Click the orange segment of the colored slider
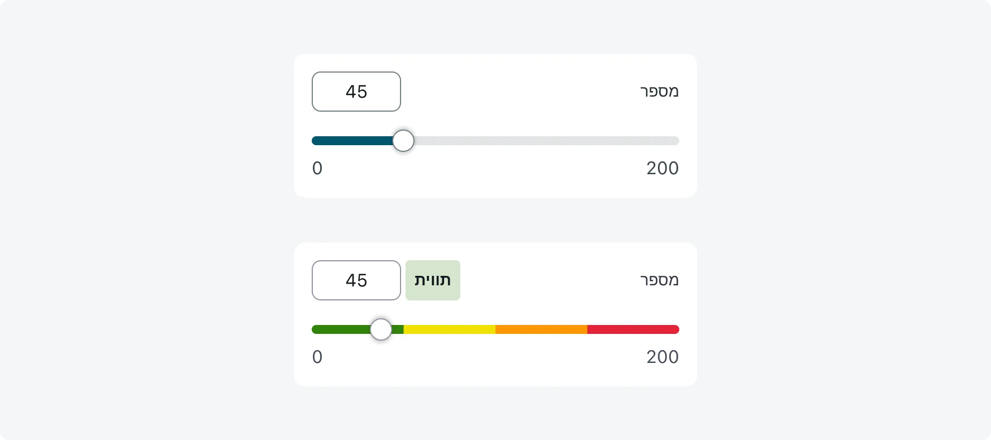 pos(539,329)
